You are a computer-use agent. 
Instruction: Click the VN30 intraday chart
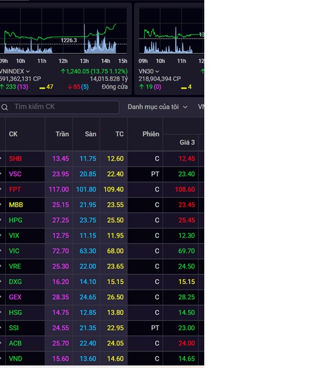coord(171,30)
